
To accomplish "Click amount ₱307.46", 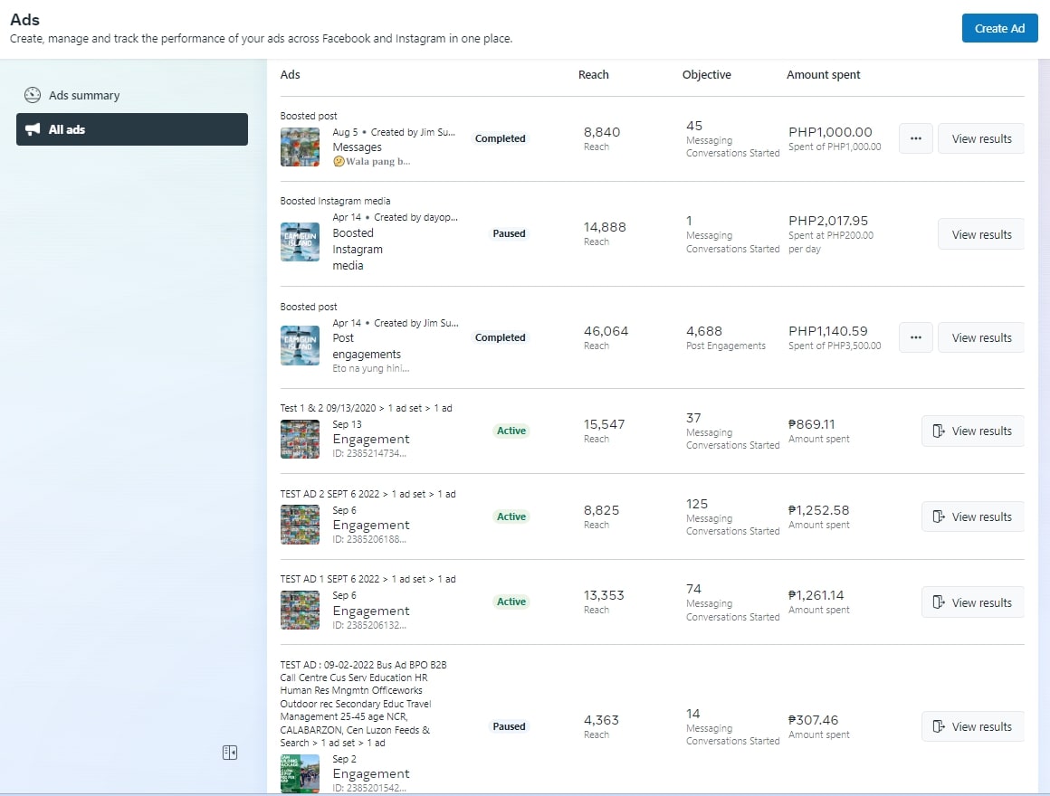I will tap(813, 720).
